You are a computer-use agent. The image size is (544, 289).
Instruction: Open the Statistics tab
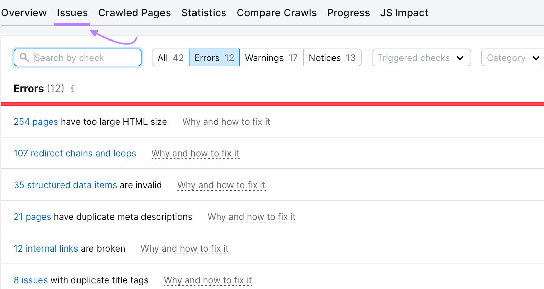point(204,13)
